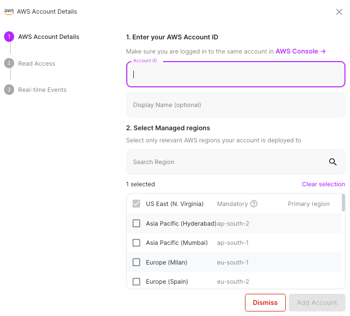Click step 1 circle icon
The width and height of the screenshot is (350, 316).
[9, 37]
